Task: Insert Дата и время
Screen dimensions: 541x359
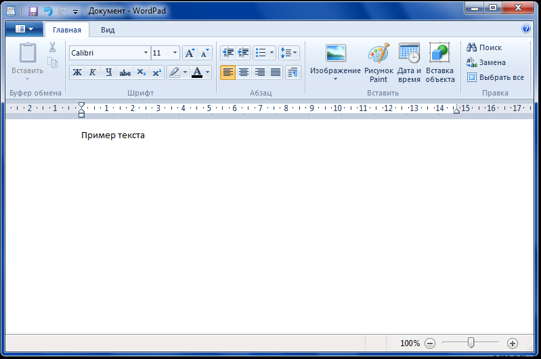Action: click(x=409, y=62)
